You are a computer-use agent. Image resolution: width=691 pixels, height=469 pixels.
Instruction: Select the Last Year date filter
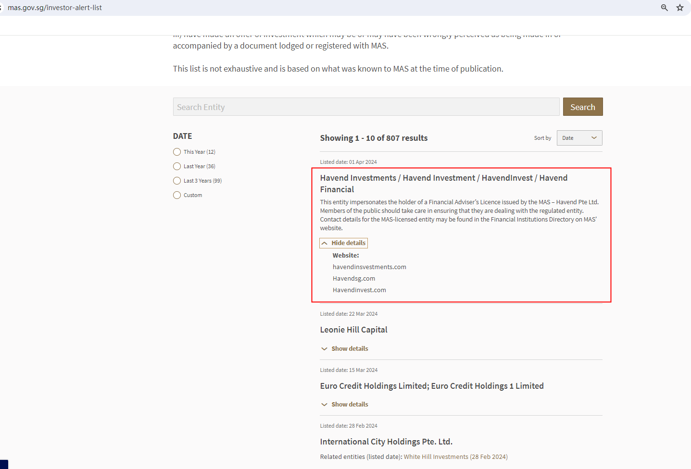click(x=177, y=166)
